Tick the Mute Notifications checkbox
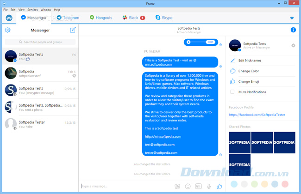 click(232, 92)
